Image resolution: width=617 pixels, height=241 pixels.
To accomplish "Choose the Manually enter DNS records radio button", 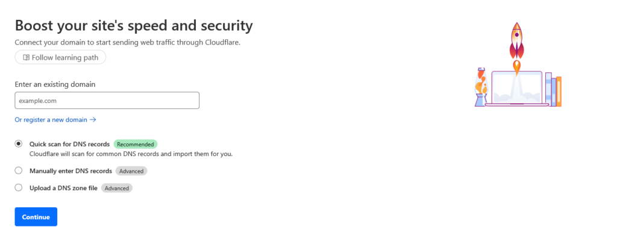I will coord(19,171).
